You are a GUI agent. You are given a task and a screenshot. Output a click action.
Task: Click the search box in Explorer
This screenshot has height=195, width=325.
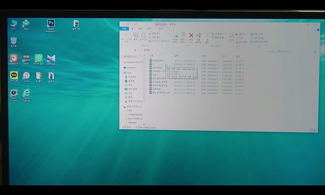(x=295, y=51)
